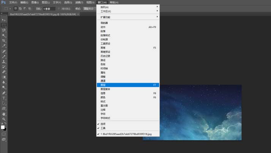
Task: Click the 羽化 feather input field
Action: pyautogui.click(x=49, y=9)
